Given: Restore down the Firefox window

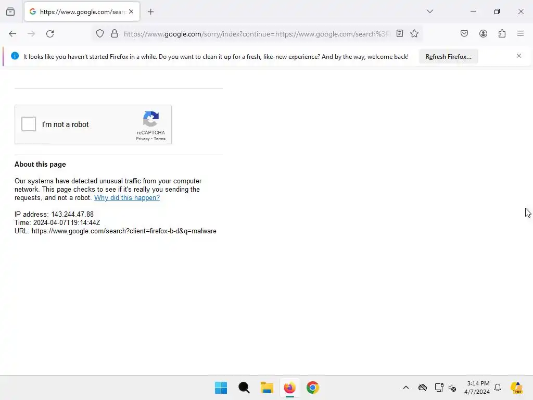Looking at the screenshot, I should pos(497,11).
